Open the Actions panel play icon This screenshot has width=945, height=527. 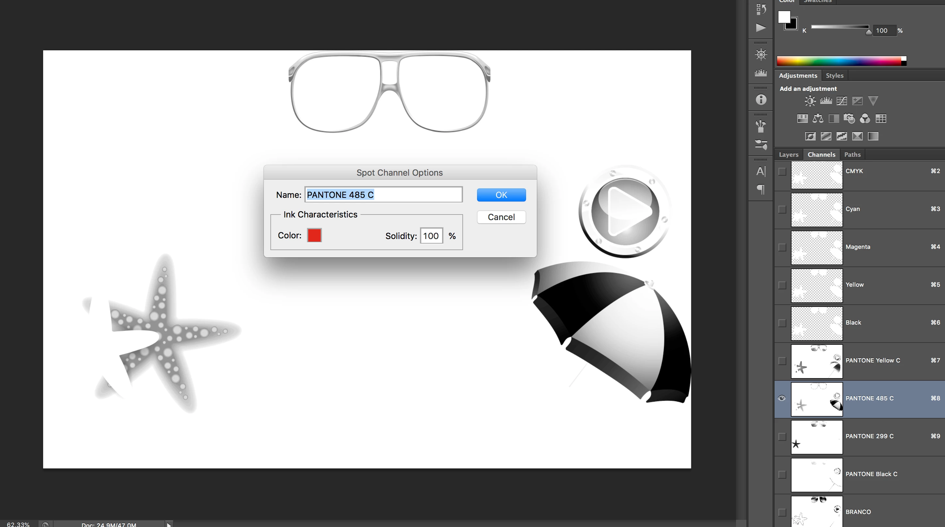[761, 28]
